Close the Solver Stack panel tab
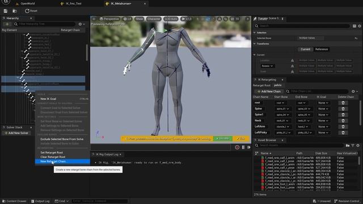 coord(31,127)
